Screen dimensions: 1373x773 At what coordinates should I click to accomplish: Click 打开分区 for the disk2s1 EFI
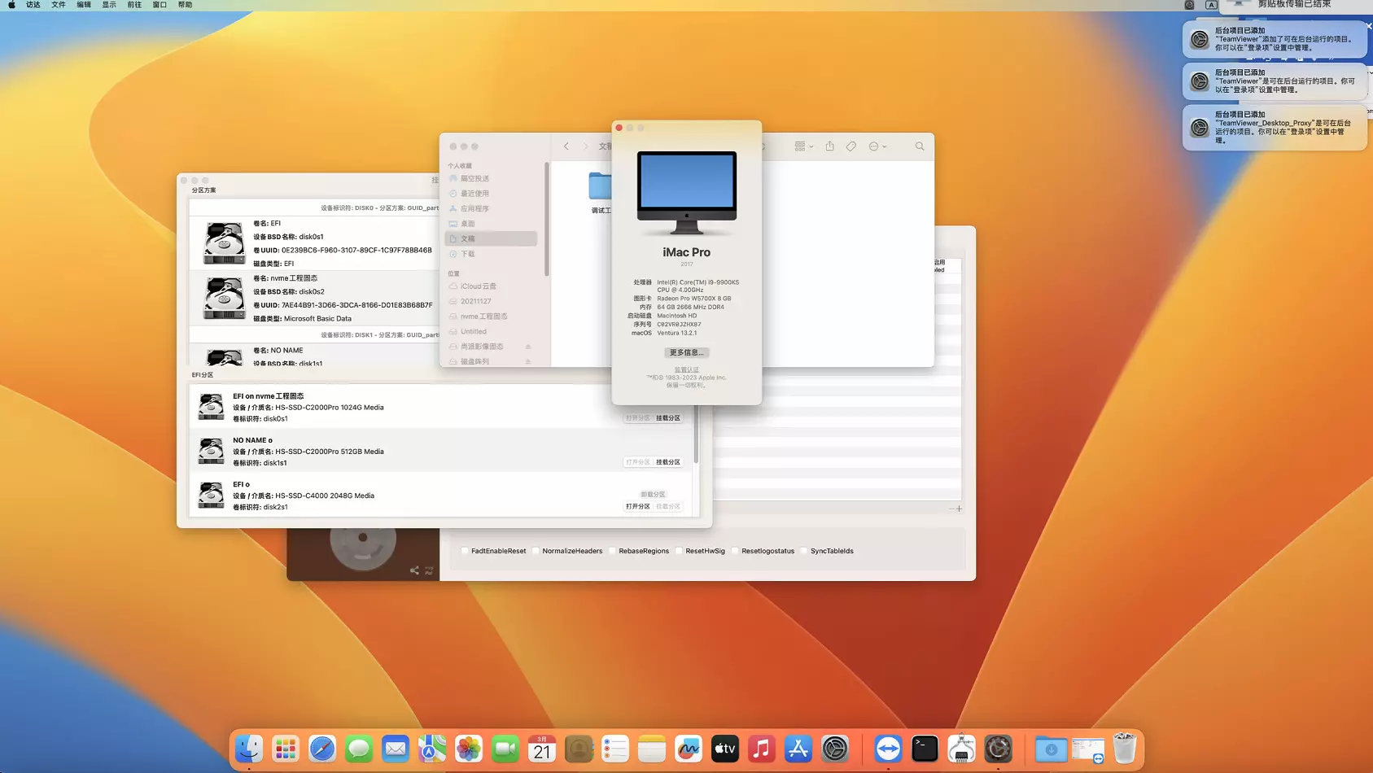637,506
